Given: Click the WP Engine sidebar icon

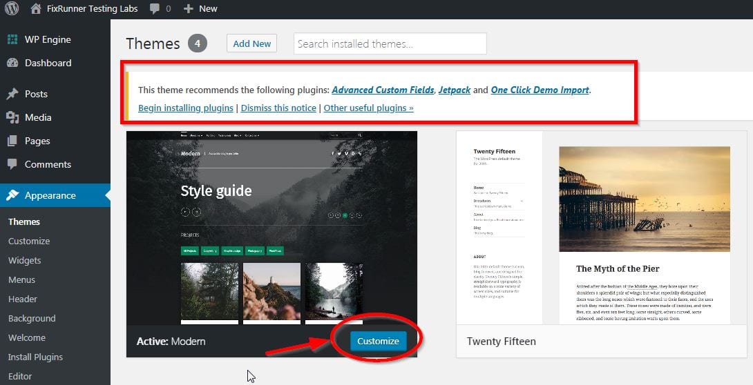Looking at the screenshot, I should [x=12, y=40].
